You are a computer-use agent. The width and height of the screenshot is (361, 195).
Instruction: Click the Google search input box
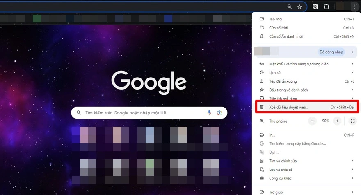(144, 113)
